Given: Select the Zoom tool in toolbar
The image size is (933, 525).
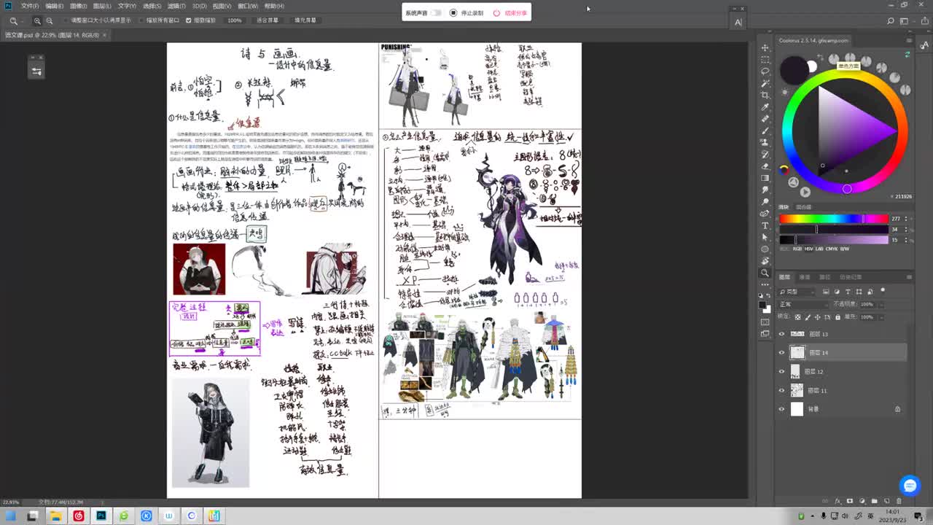Looking at the screenshot, I should (x=765, y=273).
